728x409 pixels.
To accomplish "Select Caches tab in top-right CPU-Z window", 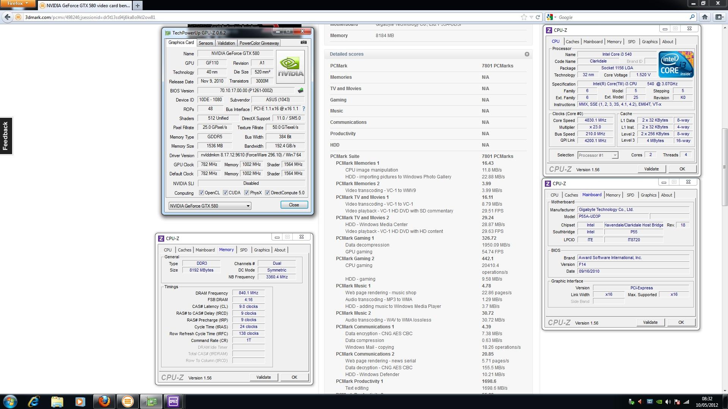I will pos(572,42).
